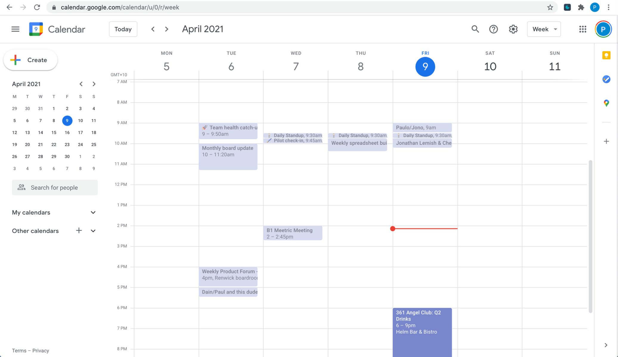Show previous month in mini calendar
The height and width of the screenshot is (357, 618).
(81, 84)
